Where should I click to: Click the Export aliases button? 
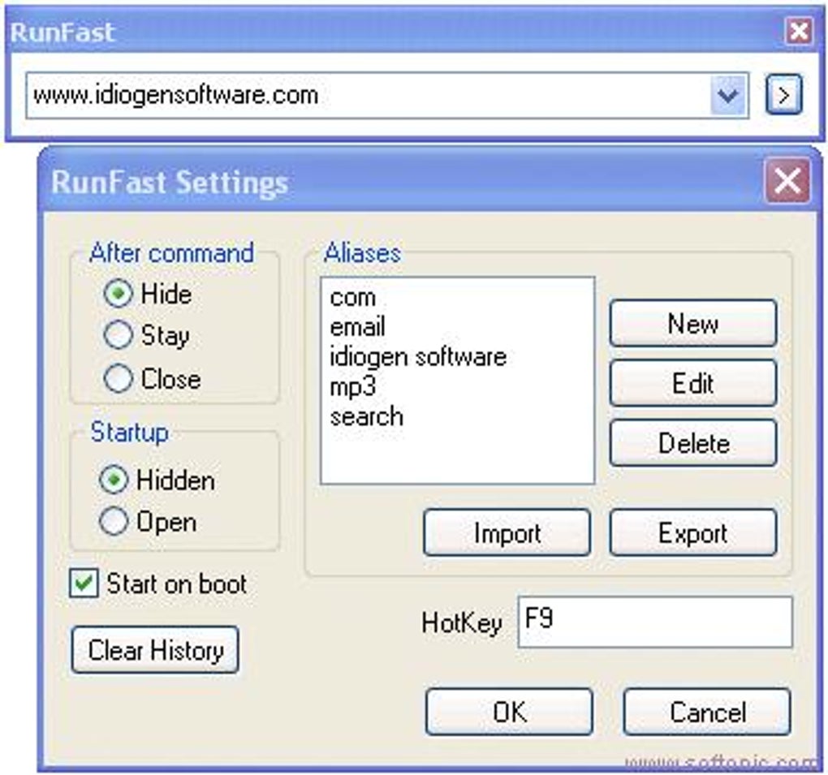pos(692,533)
